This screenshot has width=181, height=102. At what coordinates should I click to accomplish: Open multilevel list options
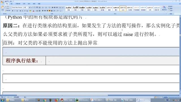click(x=49, y=8)
